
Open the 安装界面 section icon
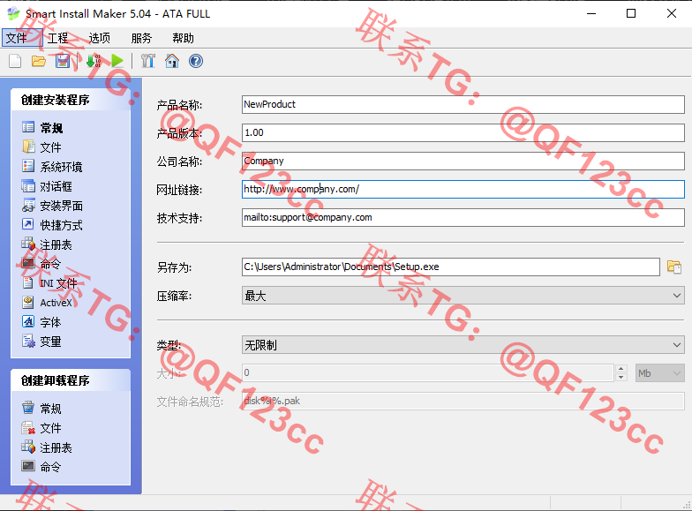click(28, 205)
